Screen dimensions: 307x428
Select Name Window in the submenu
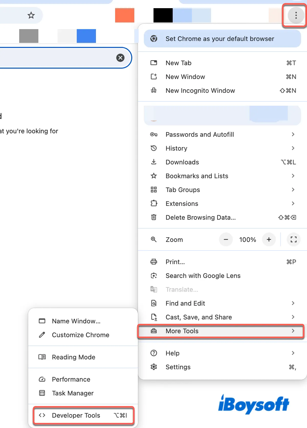point(83,321)
